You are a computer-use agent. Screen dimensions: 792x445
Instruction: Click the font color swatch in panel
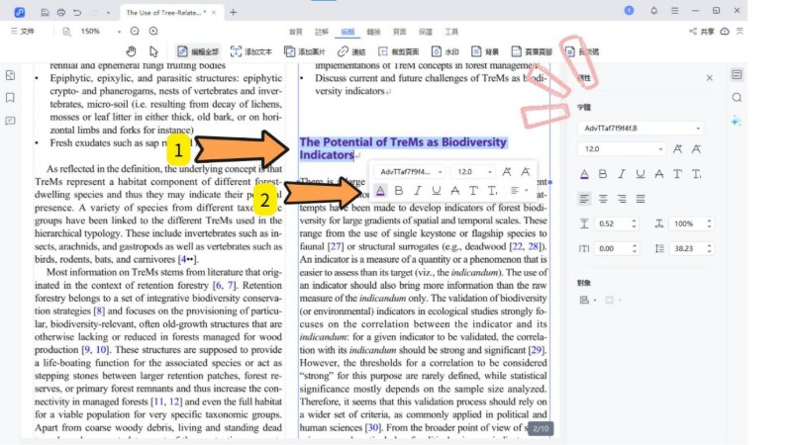(584, 174)
